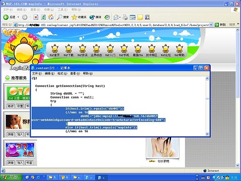
Task: Click the crystal ball 之旅 banner thumbnail
Action: coord(20,150)
